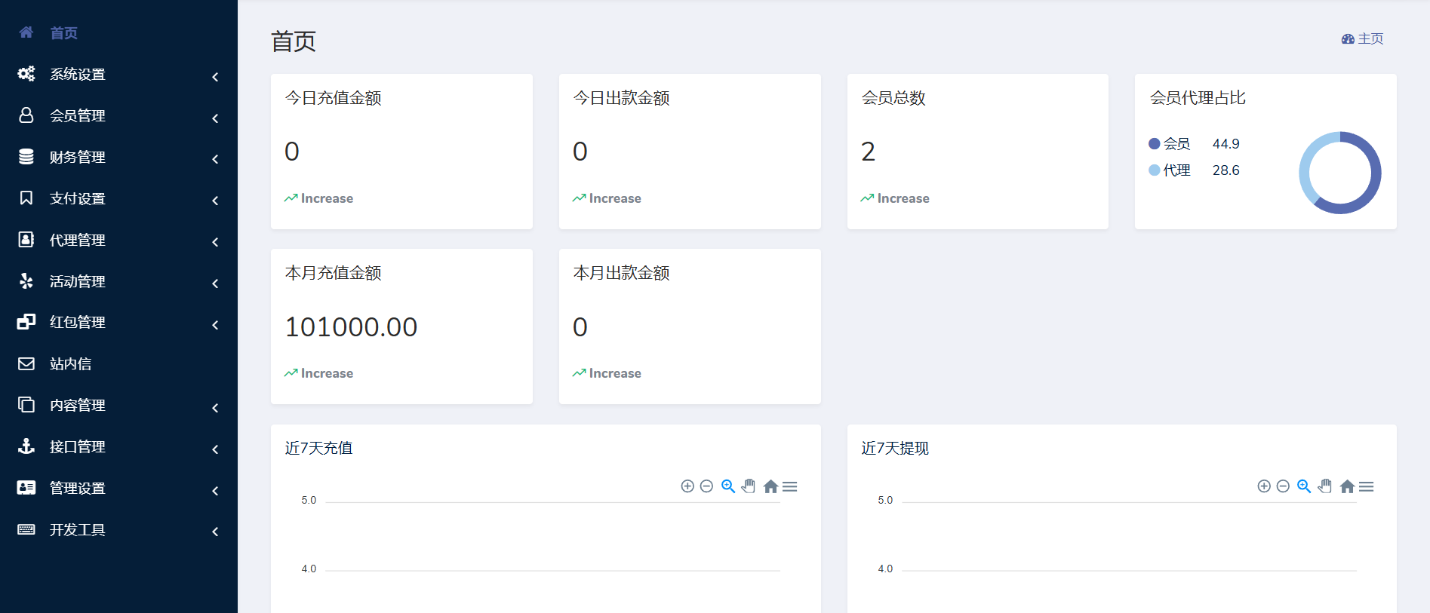Click the anchor icon for 接口管理

tap(26, 446)
